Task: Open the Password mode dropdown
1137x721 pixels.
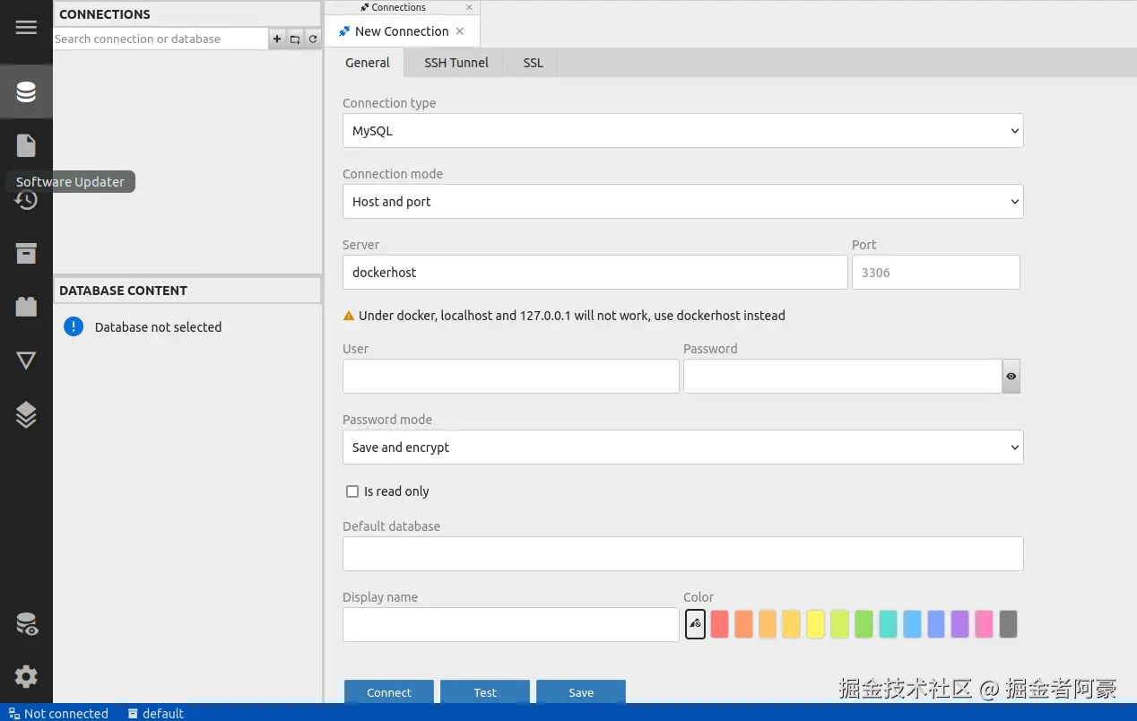Action: coord(683,447)
